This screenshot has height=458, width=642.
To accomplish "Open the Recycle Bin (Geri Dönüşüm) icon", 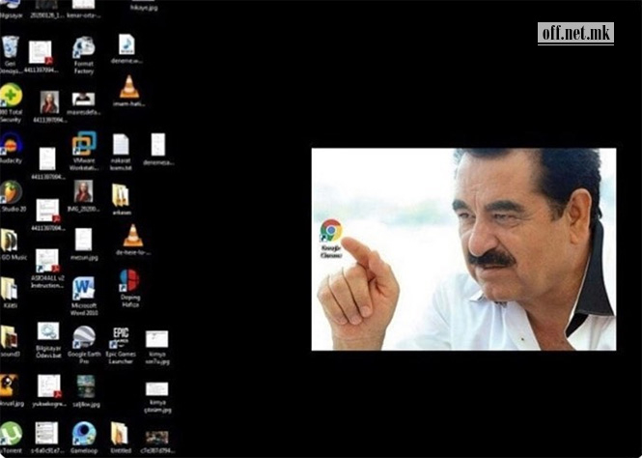I will pos(10,47).
